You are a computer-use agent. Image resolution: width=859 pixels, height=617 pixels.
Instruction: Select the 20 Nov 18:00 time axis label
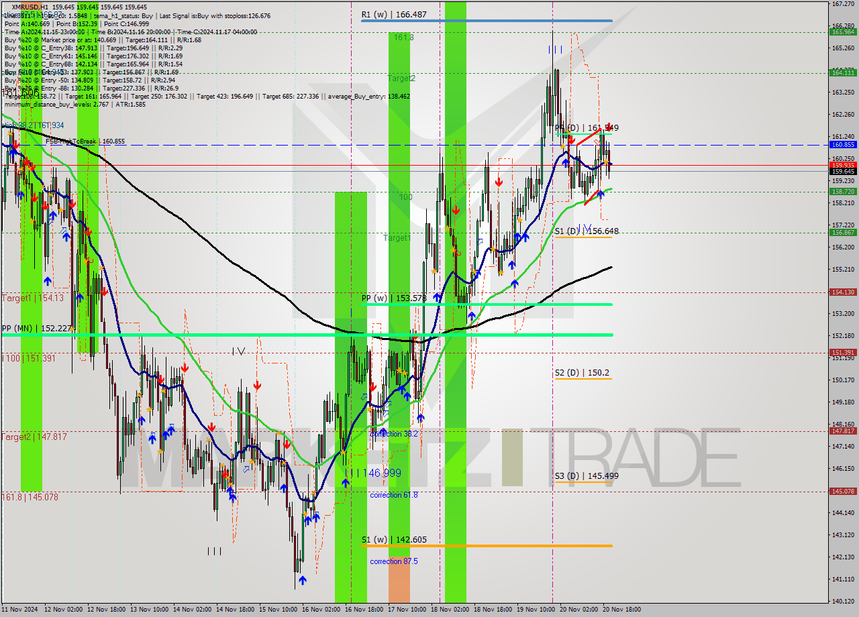[621, 610]
